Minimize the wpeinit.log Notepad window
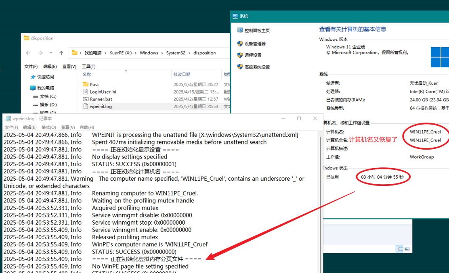This screenshot has width=449, height=273. 283,118
